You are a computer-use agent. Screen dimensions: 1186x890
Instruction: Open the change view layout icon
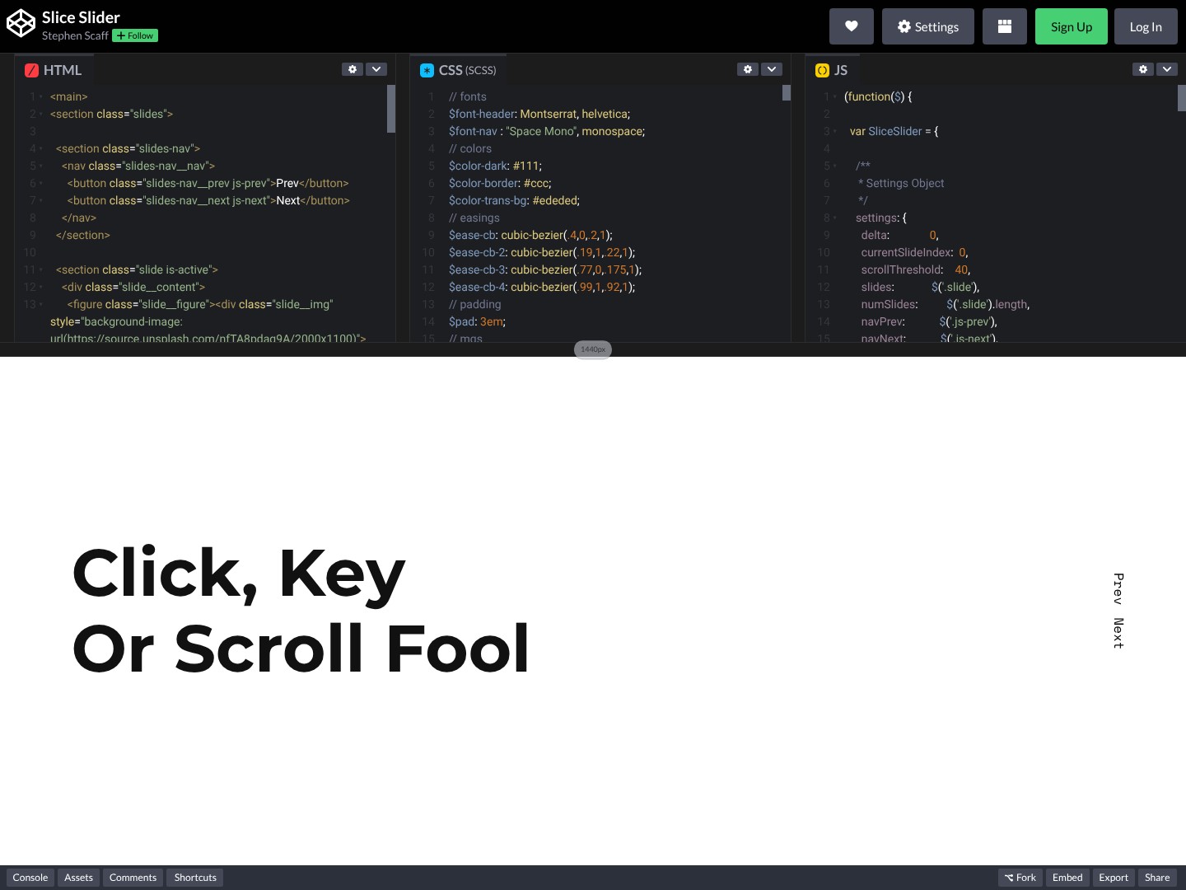[1004, 26]
